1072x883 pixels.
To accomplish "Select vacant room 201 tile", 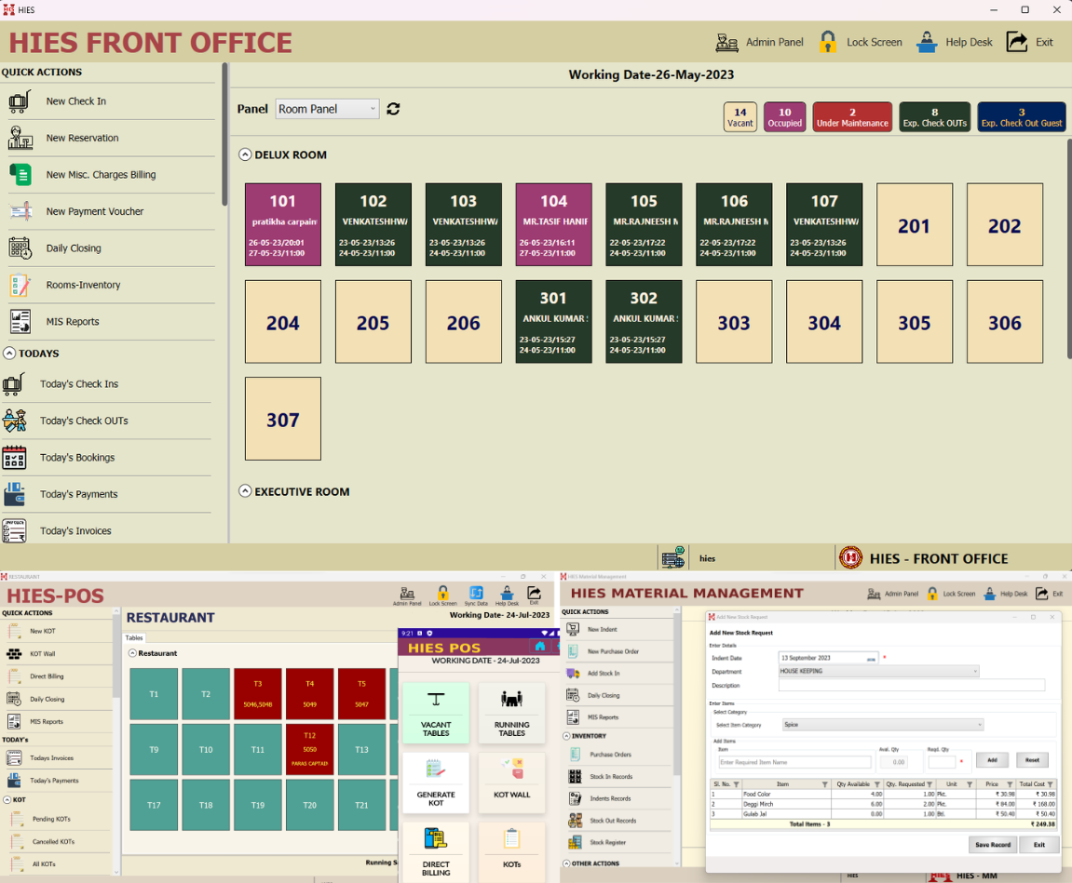I will 914,225.
